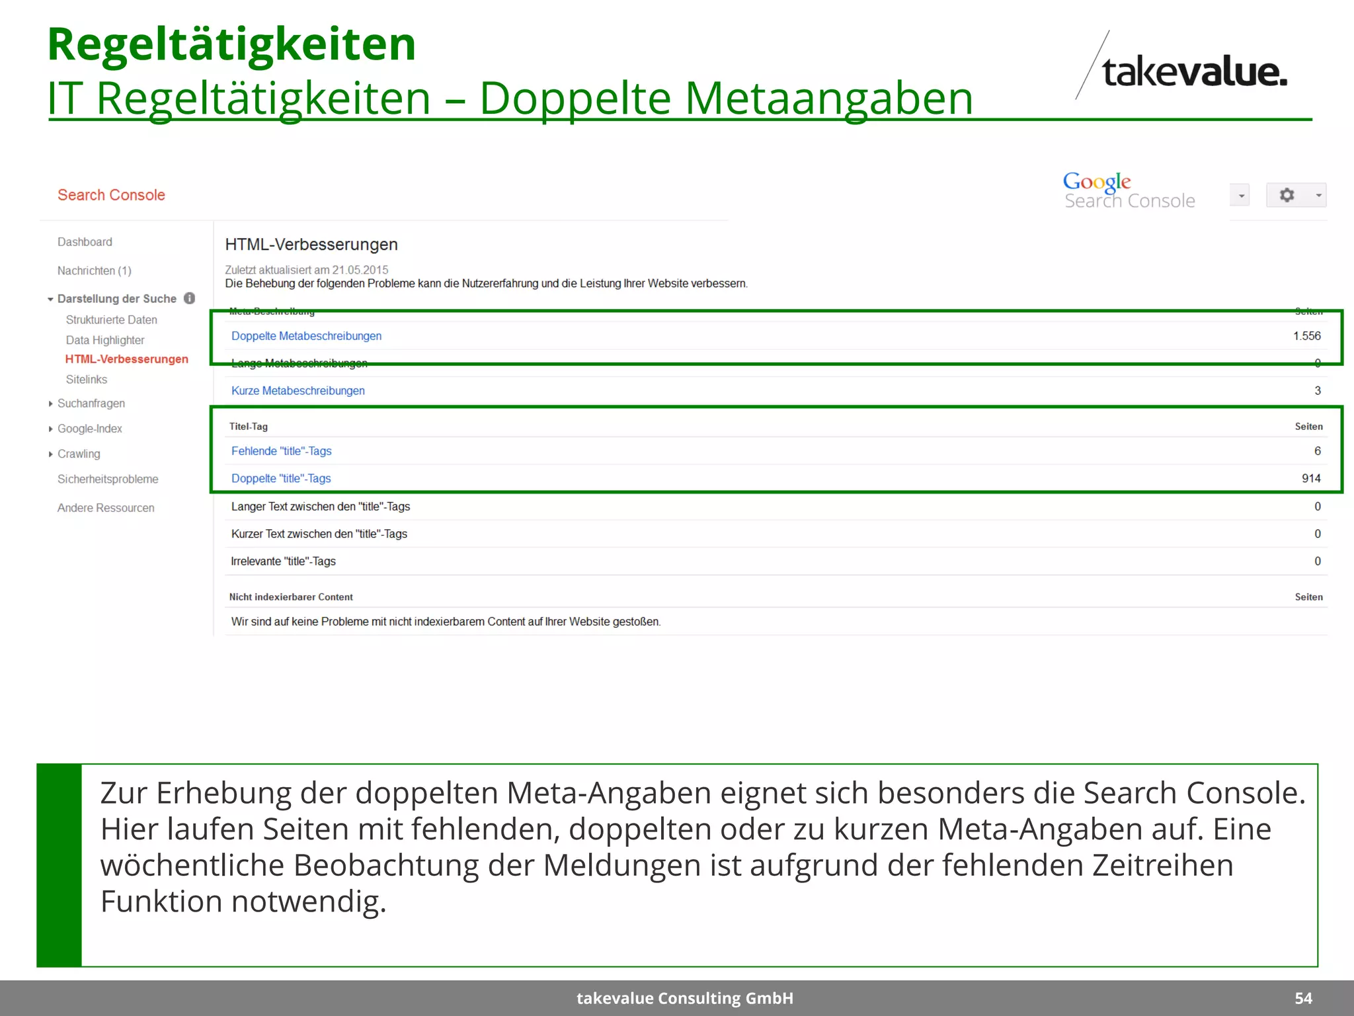Click the slide number 54
This screenshot has width=1354, height=1016.
[x=1304, y=998]
